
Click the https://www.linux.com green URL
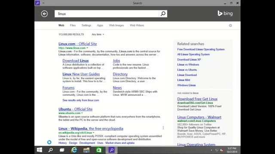pos(72,48)
